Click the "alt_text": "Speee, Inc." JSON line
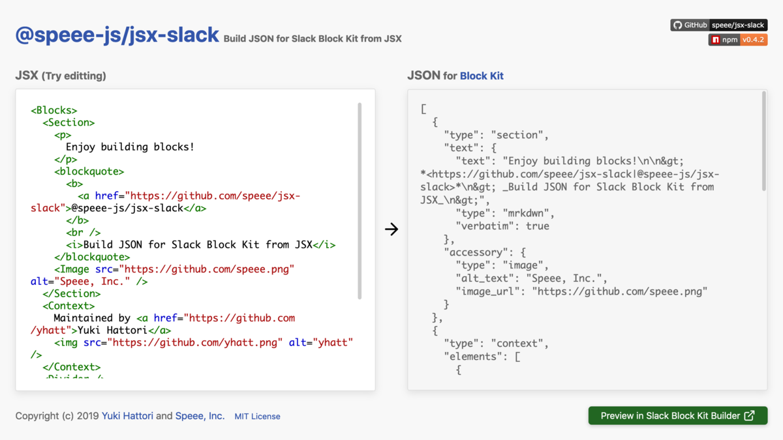 pos(532,278)
